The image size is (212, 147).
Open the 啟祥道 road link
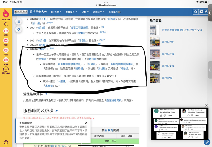coord(93,59)
